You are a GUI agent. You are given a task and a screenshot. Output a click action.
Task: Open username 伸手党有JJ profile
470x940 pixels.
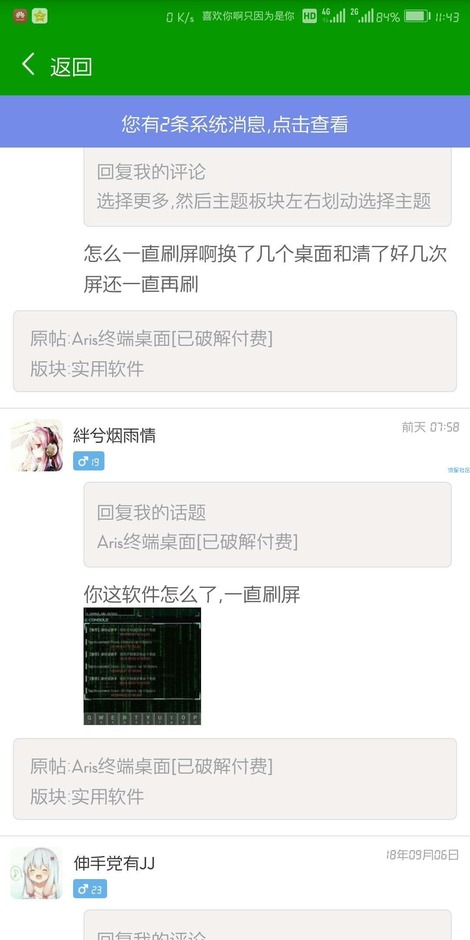tap(114, 863)
